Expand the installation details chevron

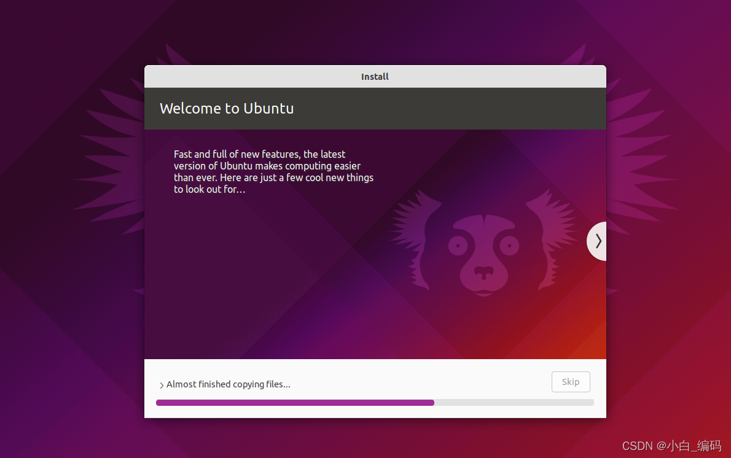pos(162,385)
